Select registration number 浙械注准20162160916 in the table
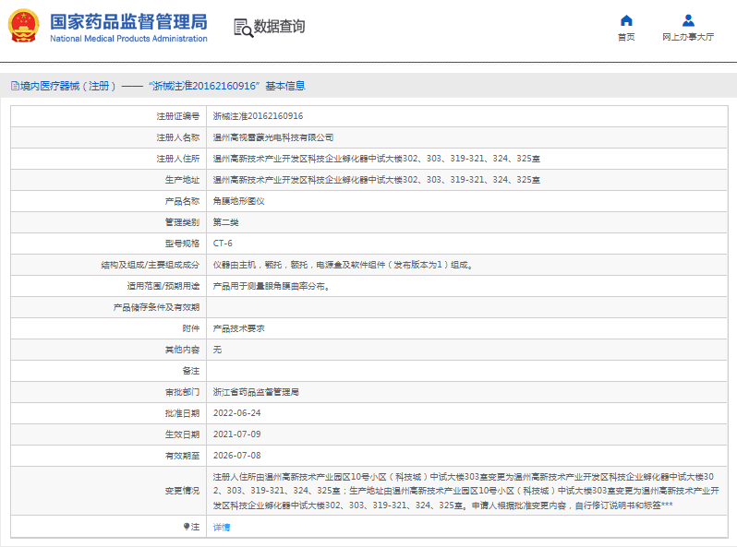This screenshot has height=547, width=737. click(x=258, y=116)
